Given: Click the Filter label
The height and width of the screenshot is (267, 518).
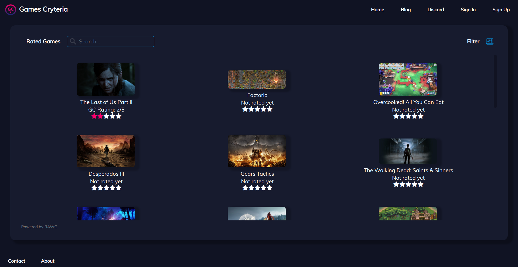Looking at the screenshot, I should pyautogui.click(x=473, y=41).
